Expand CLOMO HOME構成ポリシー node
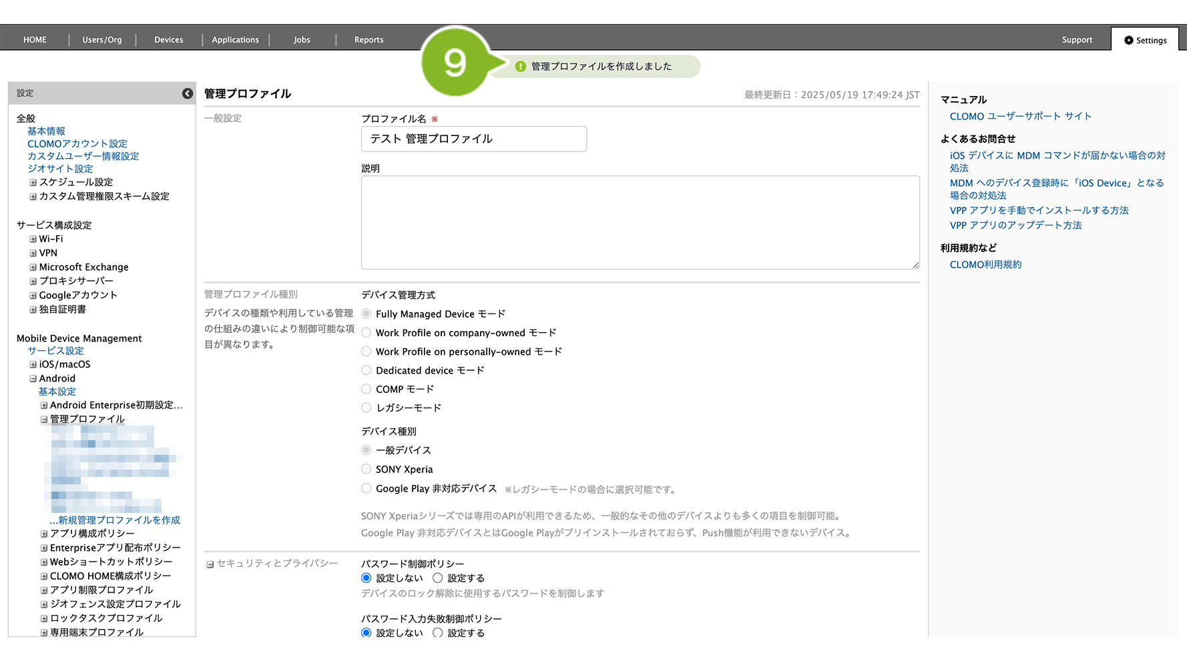This screenshot has height=667, width=1187. (x=44, y=576)
